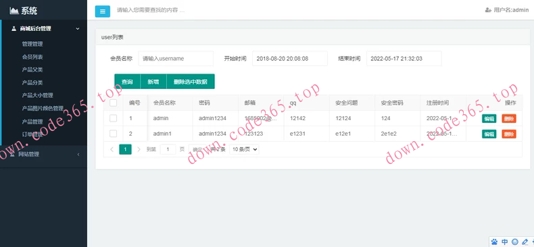Tick the select-all checkbox in table header
Viewport: 534px width, 247px height.
click(113, 103)
